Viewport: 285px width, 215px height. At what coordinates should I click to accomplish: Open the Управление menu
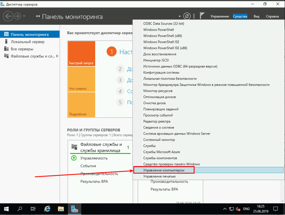[219, 16]
